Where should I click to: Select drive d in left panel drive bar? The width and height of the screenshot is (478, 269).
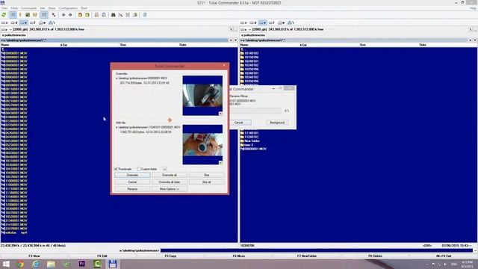point(14,22)
